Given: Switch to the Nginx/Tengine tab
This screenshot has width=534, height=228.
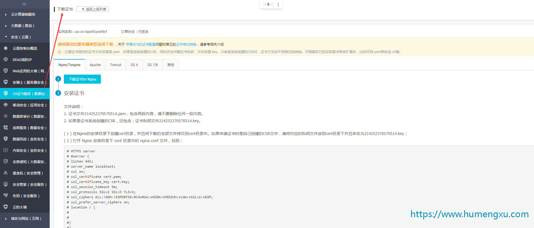Looking at the screenshot, I should tap(70, 65).
